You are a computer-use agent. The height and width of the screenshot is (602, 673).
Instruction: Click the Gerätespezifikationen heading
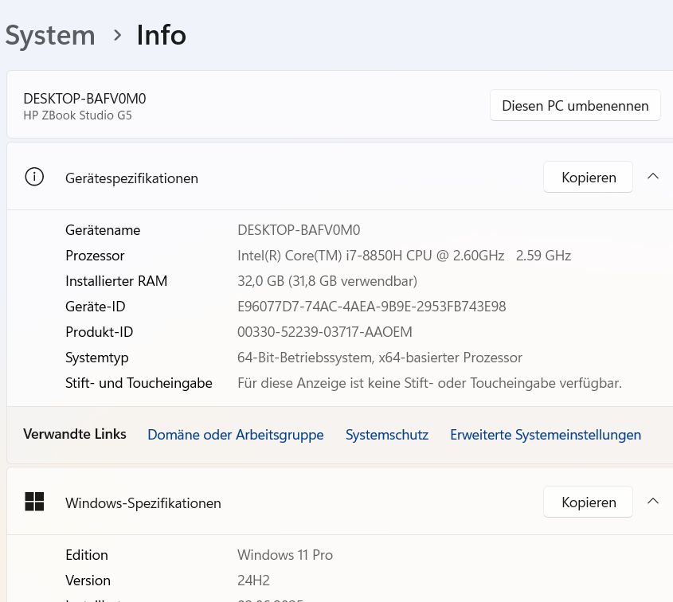tap(131, 178)
